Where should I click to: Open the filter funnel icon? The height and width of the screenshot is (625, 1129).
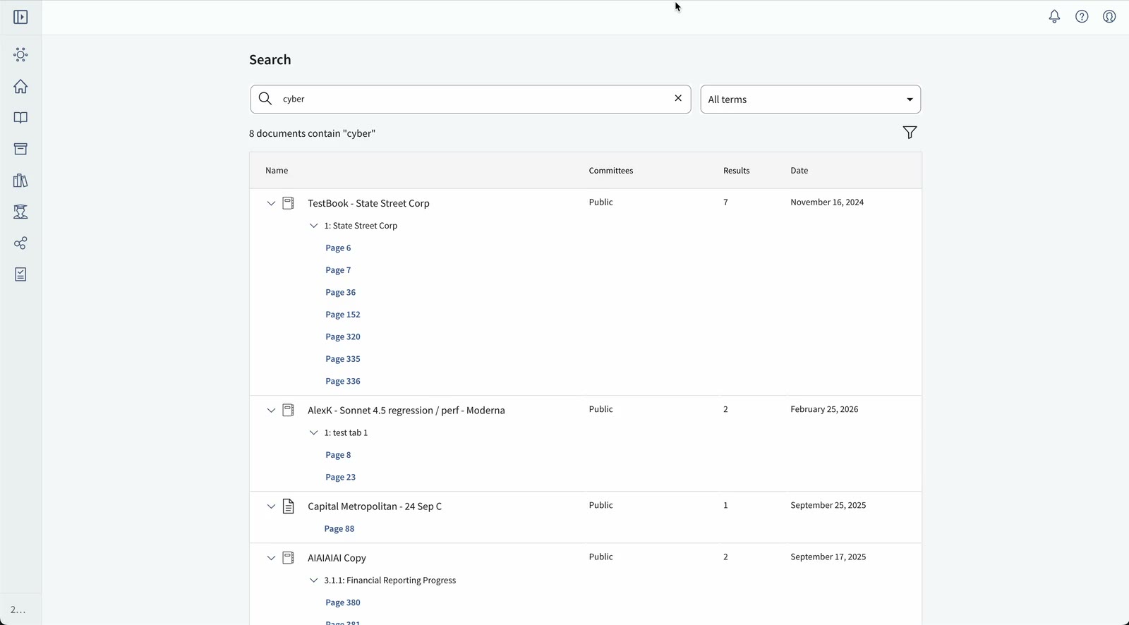tap(910, 133)
